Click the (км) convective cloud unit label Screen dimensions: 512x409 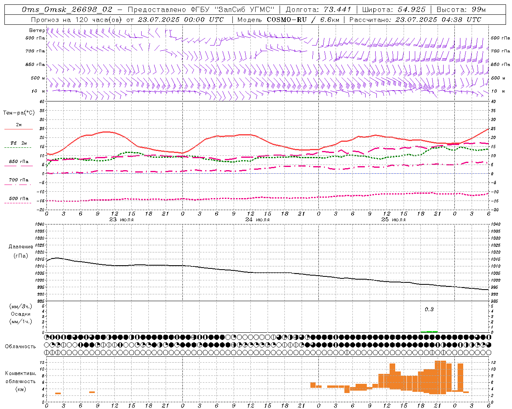click(x=21, y=389)
